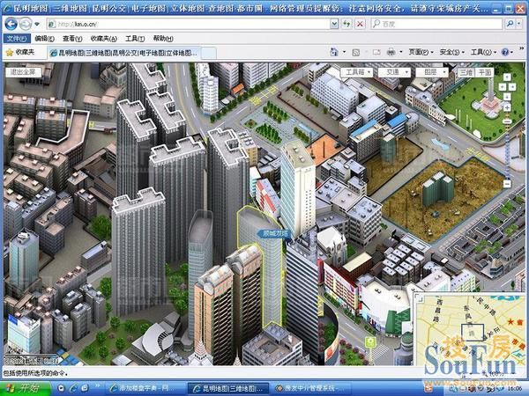Switch map to 平面 (flat) view
529x396 pixels.
(485, 72)
